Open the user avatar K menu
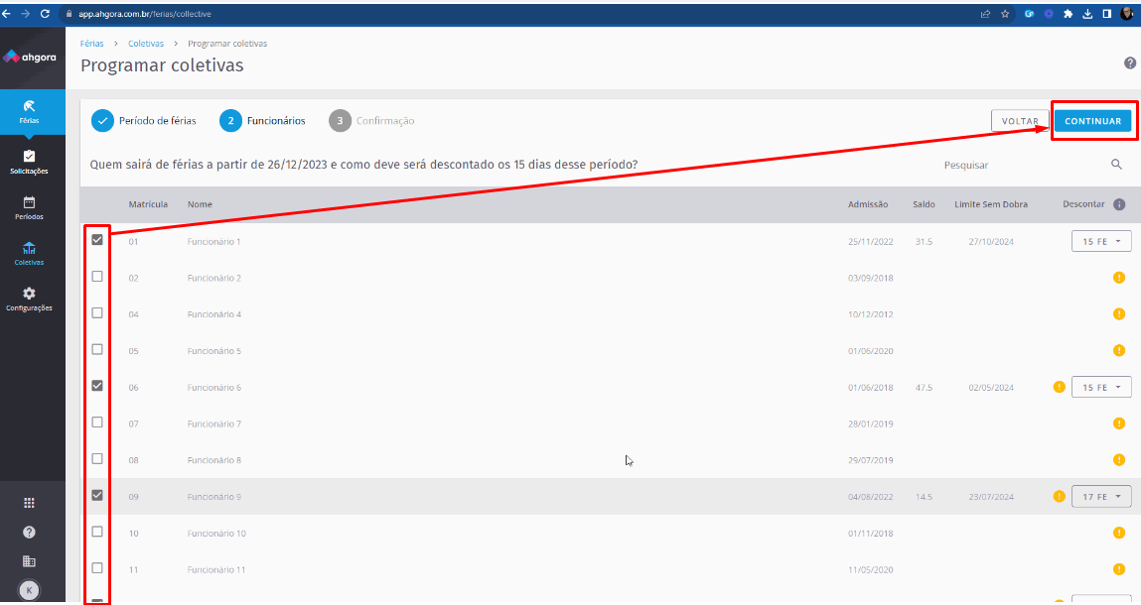Image resolution: width=1141 pixels, height=605 pixels. click(x=29, y=590)
